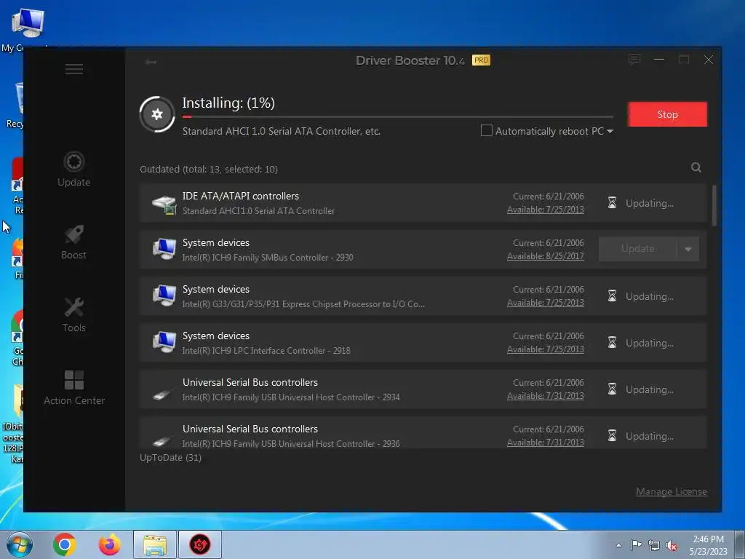The height and width of the screenshot is (559, 745).
Task: Click the installing gear progress icon
Action: coord(157,114)
